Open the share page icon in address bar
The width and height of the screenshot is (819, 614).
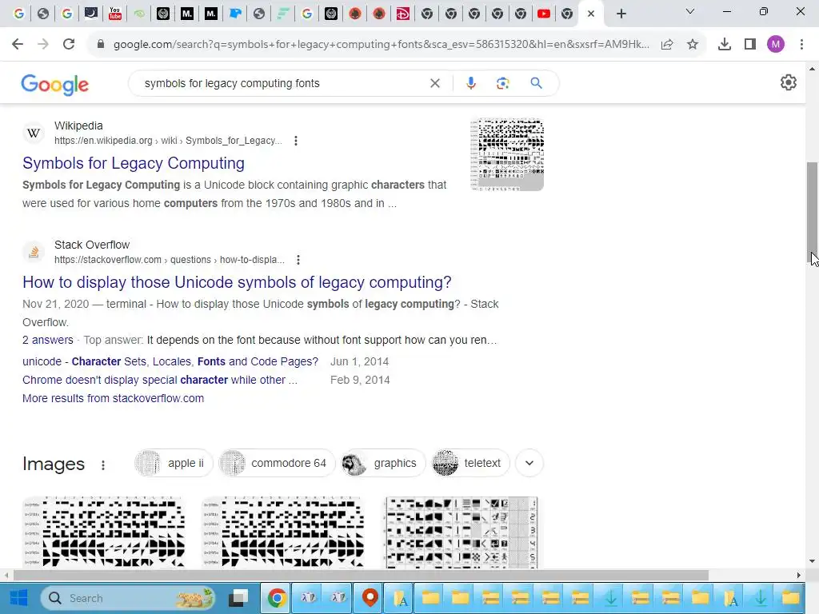coord(667,45)
